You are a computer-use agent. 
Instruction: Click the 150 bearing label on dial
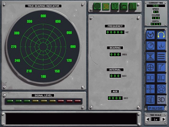(x=57, y=71)
